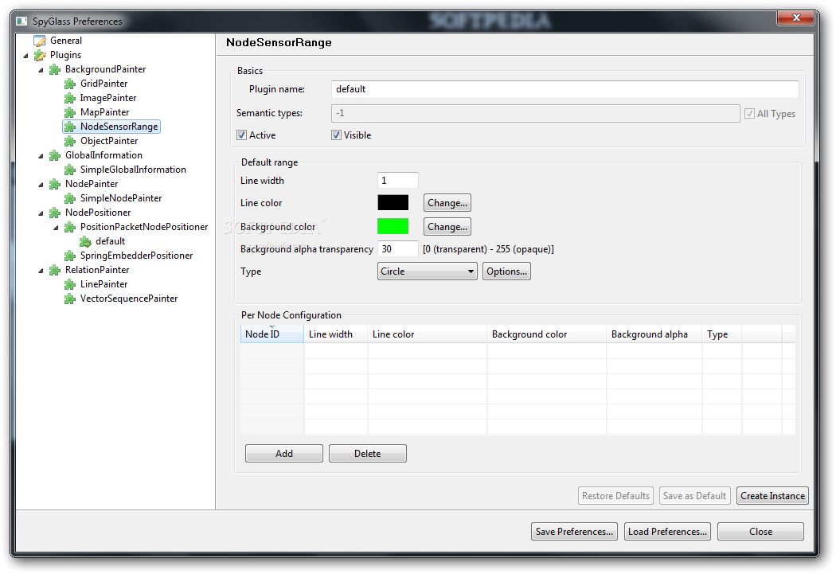Toggle the All Types checkbox
Viewport: 836px width, 574px height.
(749, 114)
